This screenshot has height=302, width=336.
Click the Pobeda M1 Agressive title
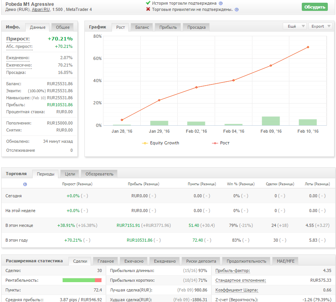pos(30,4)
